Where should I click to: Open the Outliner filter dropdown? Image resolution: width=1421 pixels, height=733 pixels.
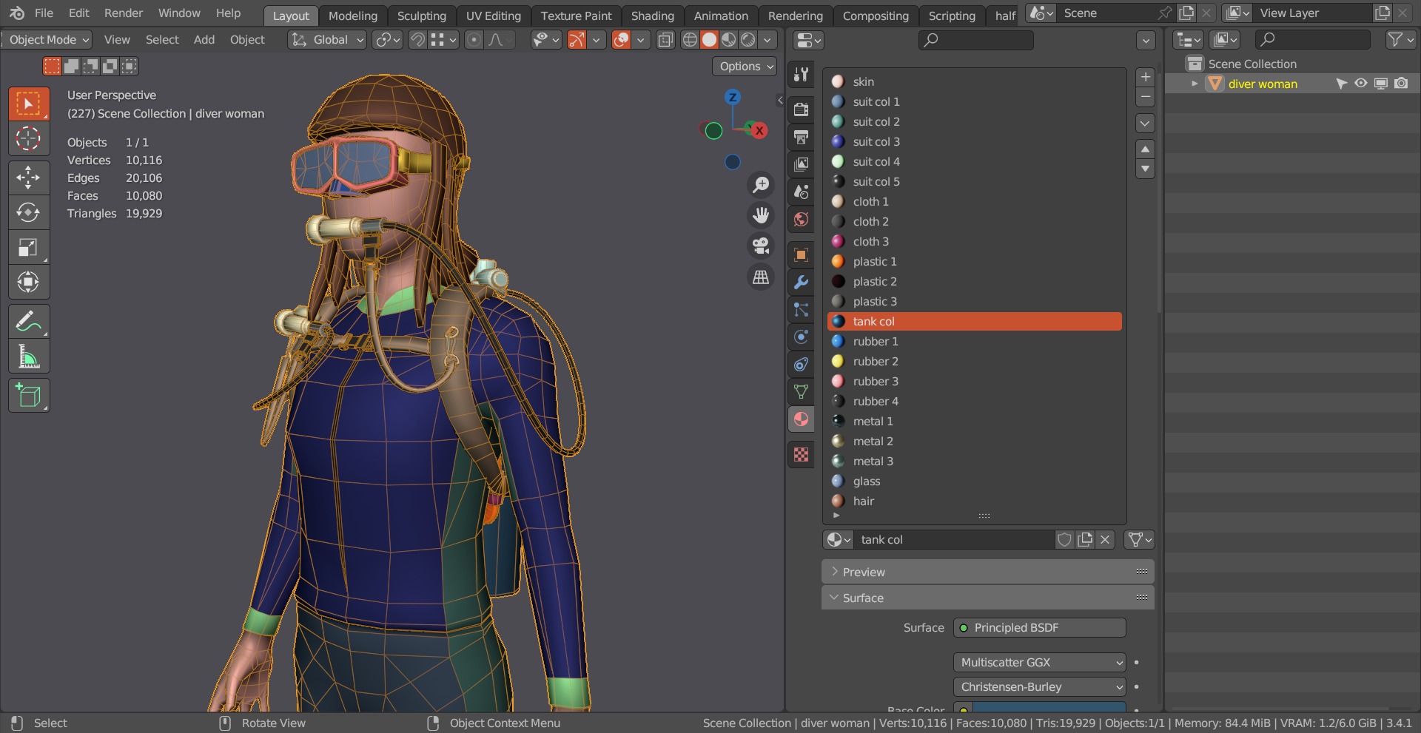[x=1400, y=40]
